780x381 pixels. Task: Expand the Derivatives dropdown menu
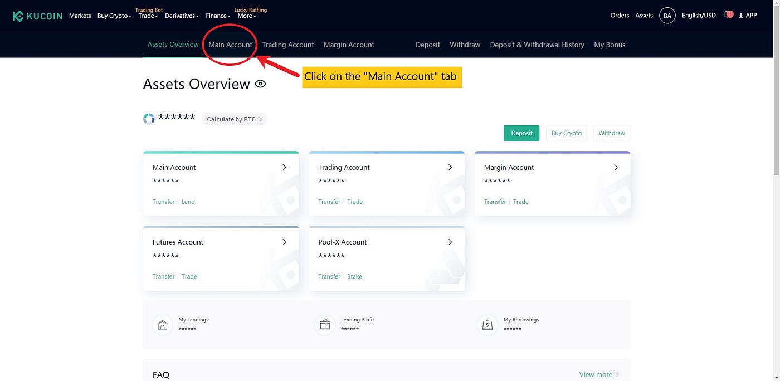[x=182, y=16]
